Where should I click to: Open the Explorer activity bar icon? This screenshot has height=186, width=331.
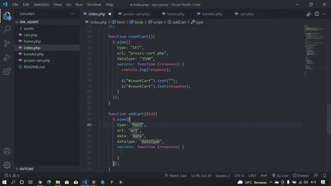point(7,16)
